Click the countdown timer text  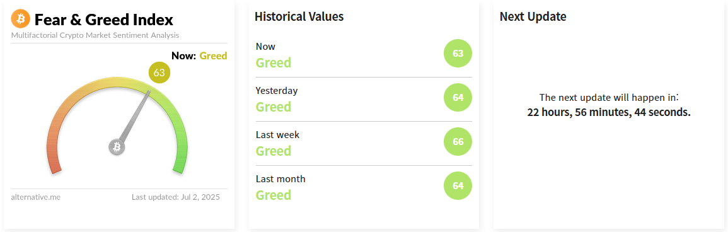click(609, 112)
